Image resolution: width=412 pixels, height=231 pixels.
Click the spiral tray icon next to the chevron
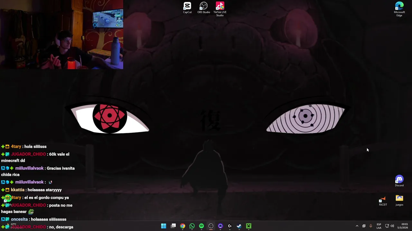point(364,226)
